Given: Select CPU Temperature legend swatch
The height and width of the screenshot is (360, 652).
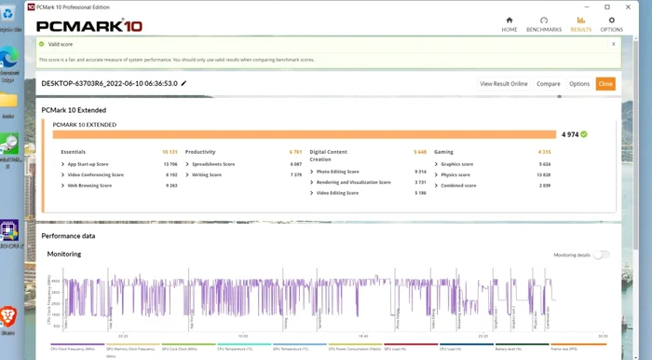Looking at the screenshot, I should click(244, 344).
